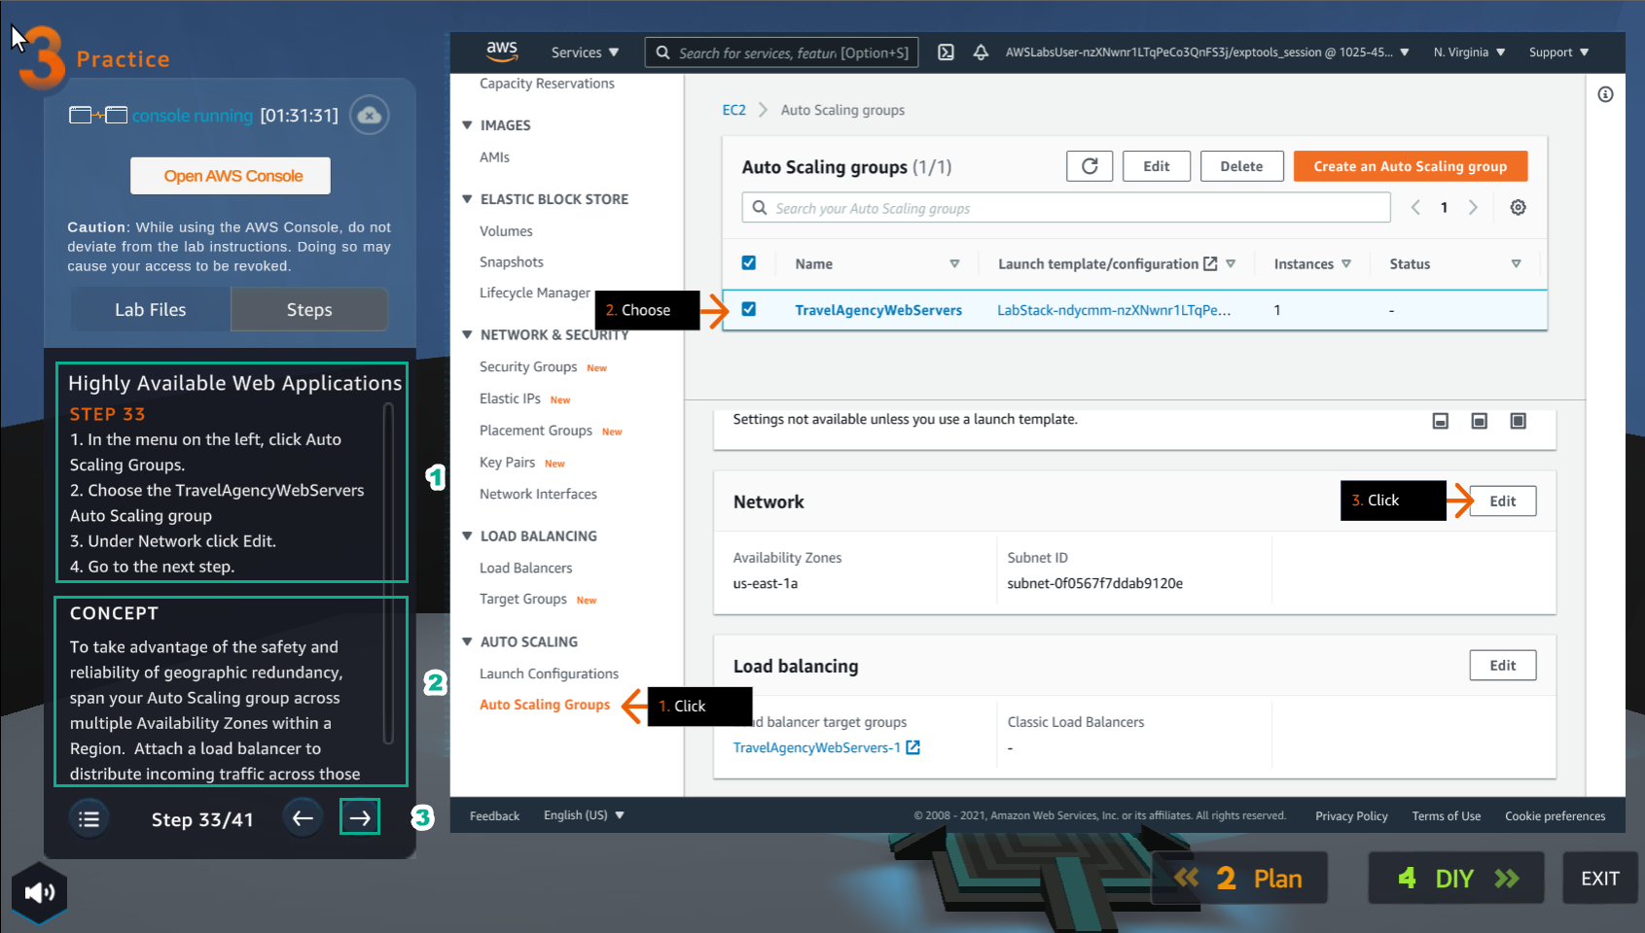The height and width of the screenshot is (933, 1645).
Task: Open Target Groups in the sidebar
Action: click(x=522, y=599)
